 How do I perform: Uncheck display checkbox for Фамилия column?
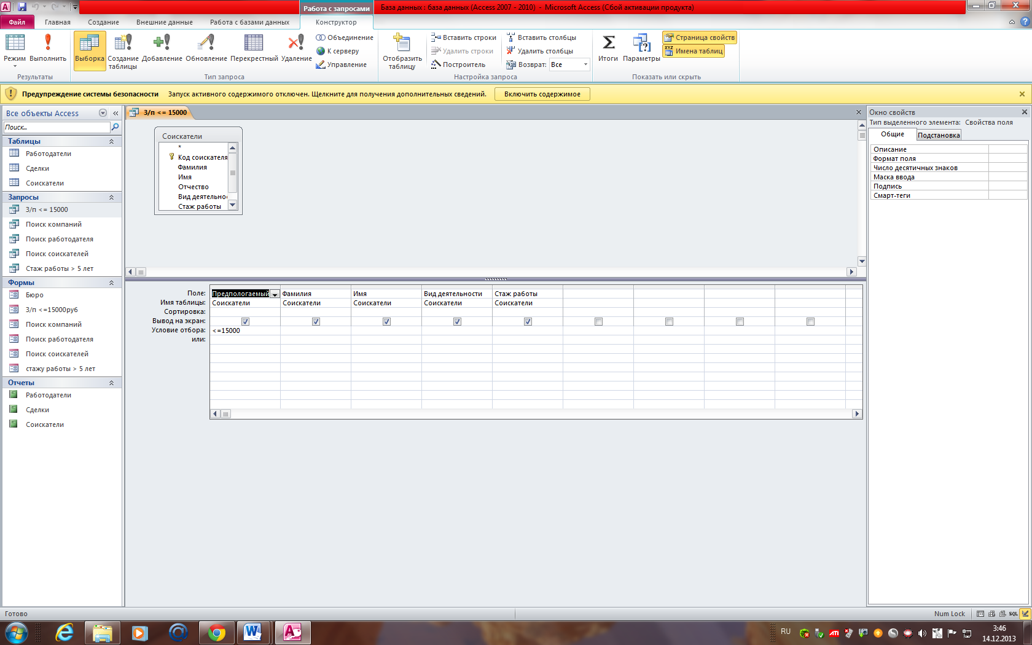click(x=316, y=321)
